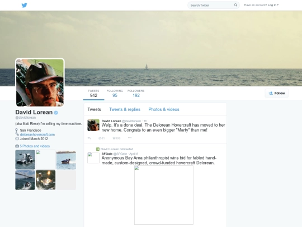Click the camera icon next to Photos and videos

click(x=17, y=146)
